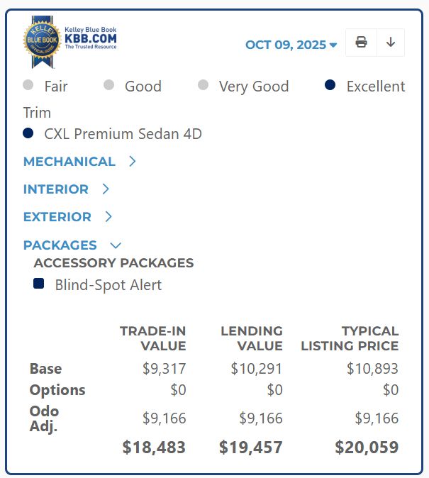Select CXL Premium Sedan 4D trim
429x478 pixels.
tap(28, 133)
